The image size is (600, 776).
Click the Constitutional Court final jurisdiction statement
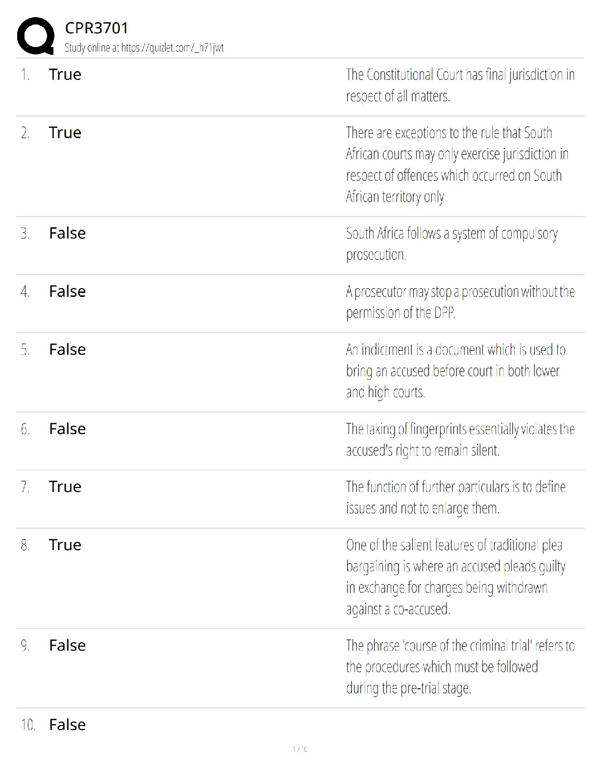click(460, 85)
